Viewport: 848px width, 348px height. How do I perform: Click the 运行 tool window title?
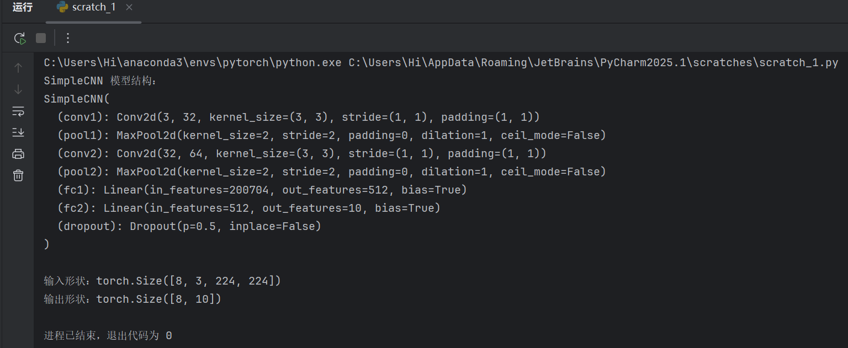23,8
